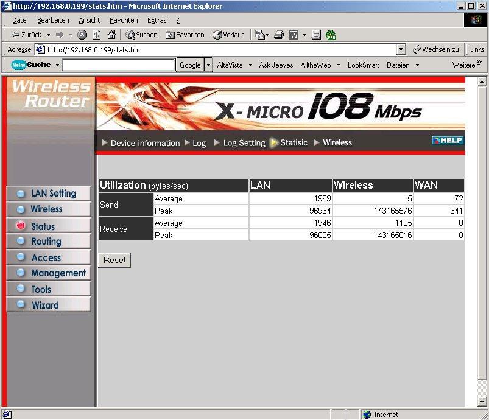Click the Internet zone globe in status bar
This screenshot has width=489, height=420.
pyautogui.click(x=367, y=415)
